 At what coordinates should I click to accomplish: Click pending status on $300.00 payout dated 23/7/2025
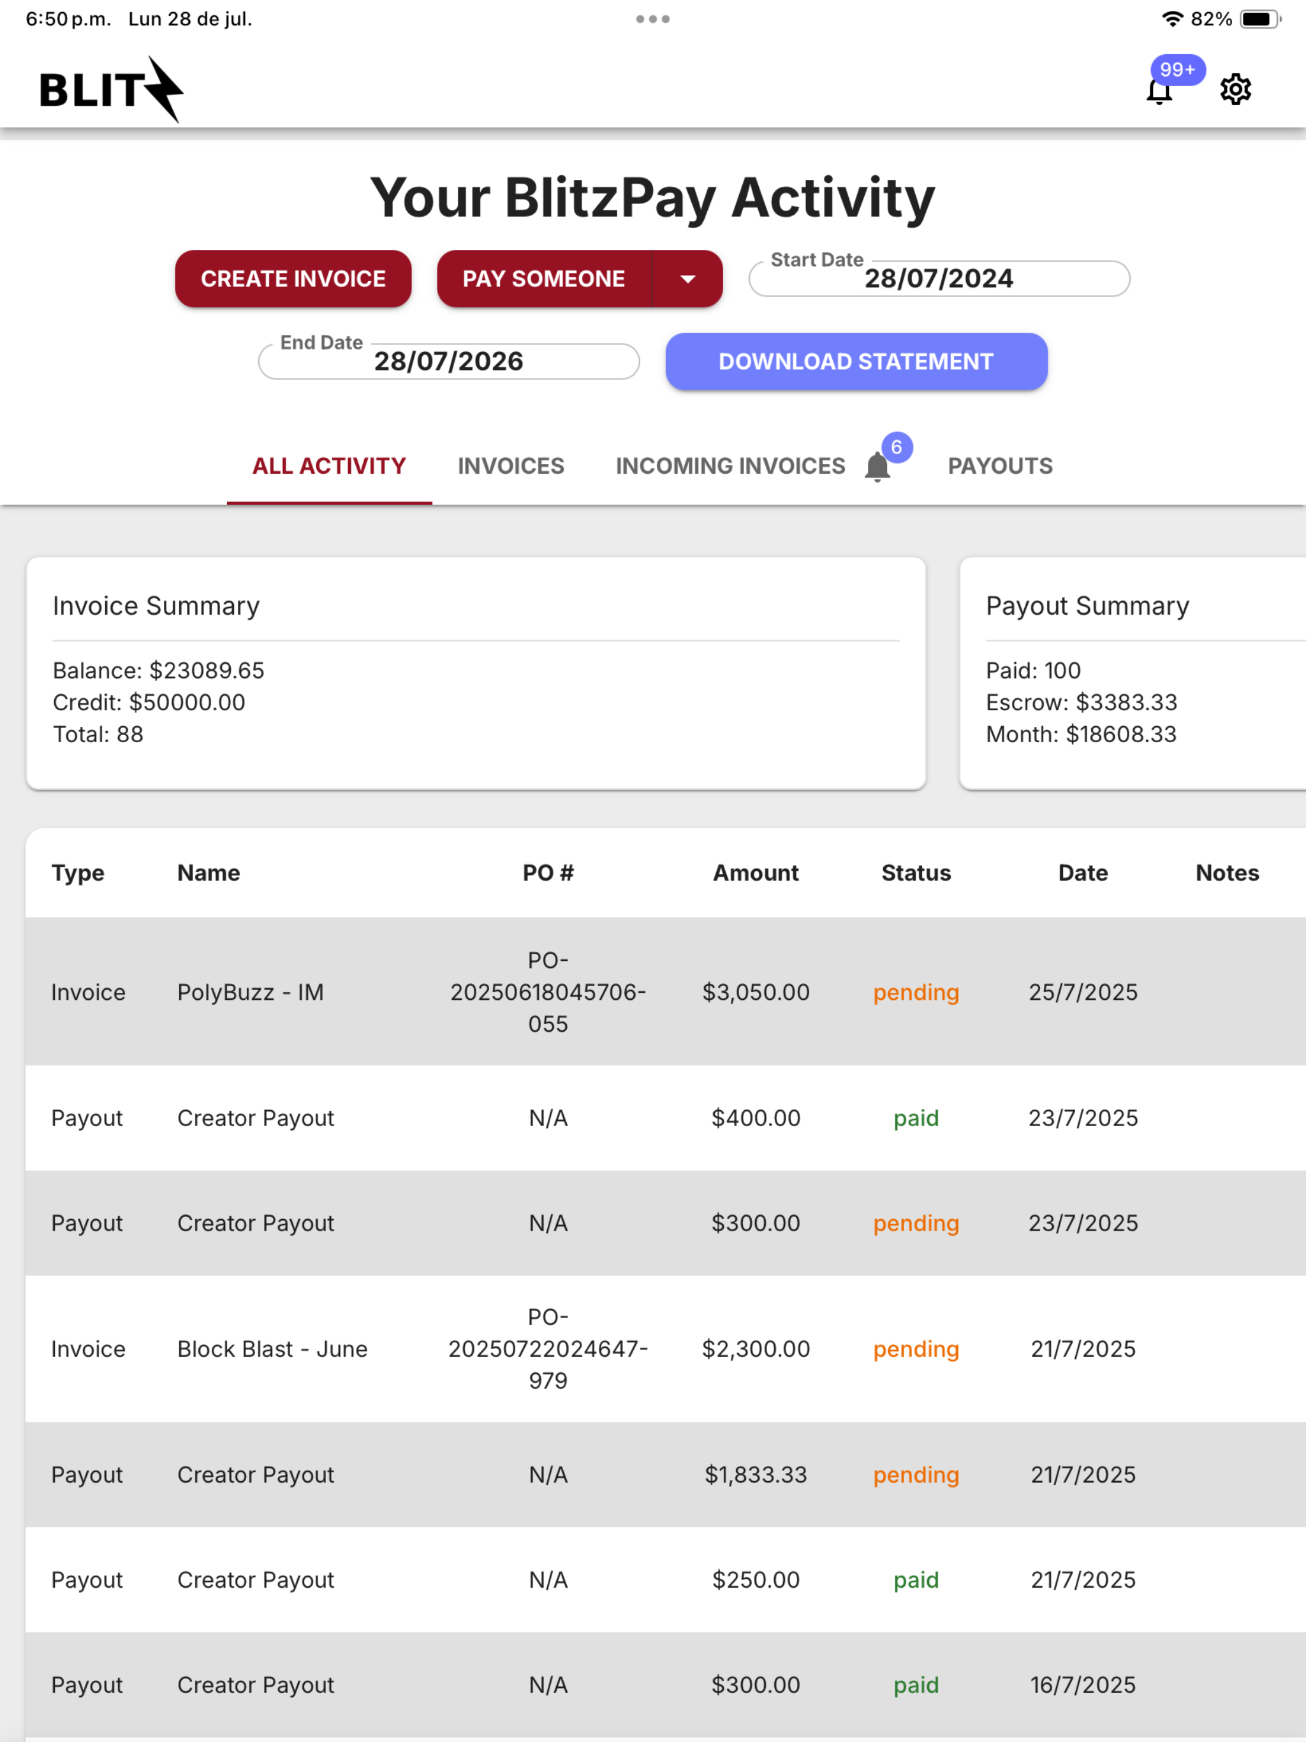916,1223
